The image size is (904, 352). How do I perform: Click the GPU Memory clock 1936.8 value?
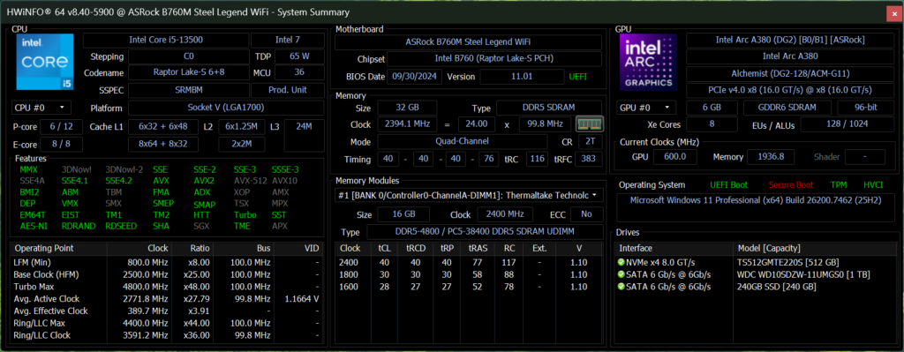click(771, 157)
